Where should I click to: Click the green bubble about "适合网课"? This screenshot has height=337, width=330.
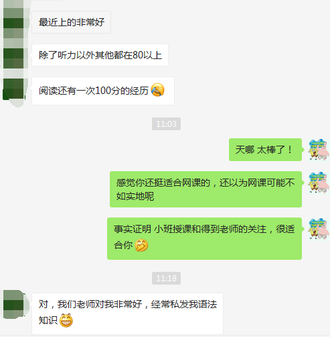205,189
